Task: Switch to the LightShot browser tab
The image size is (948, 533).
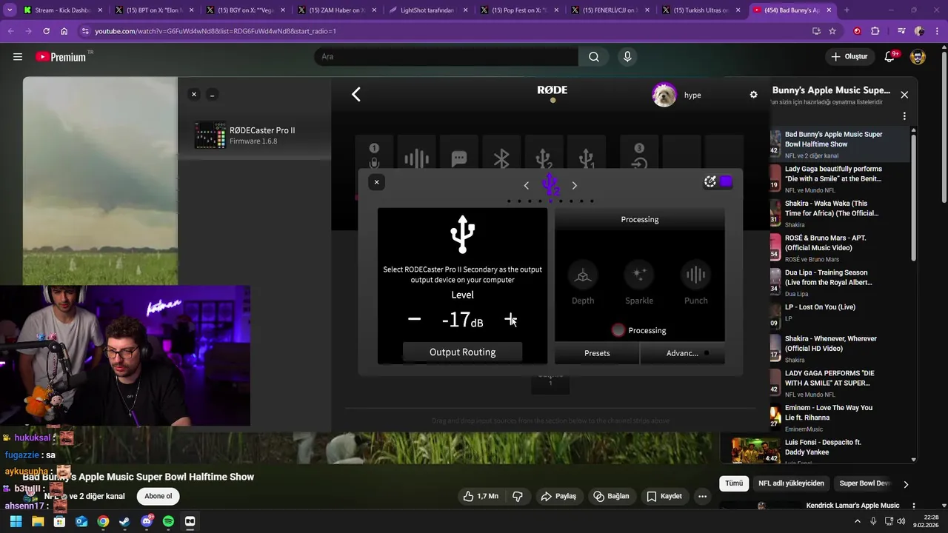Action: point(427,10)
